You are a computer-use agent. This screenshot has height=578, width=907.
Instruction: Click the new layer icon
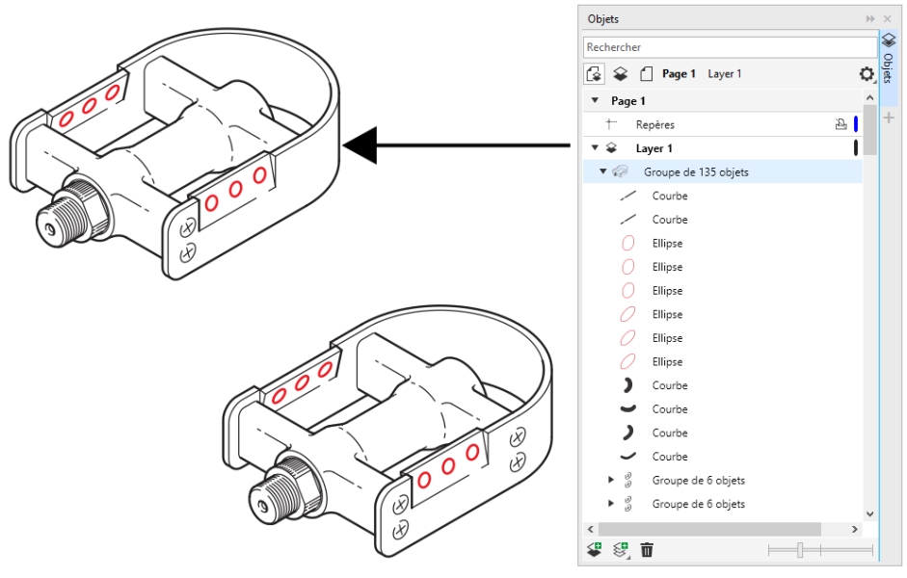pos(595,550)
